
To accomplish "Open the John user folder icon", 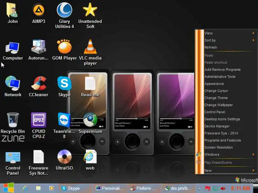I will (x=12, y=10).
